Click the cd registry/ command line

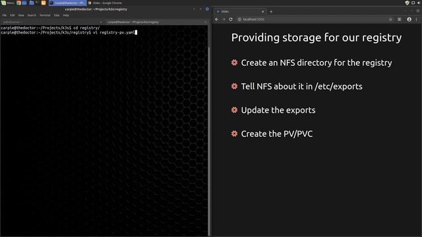(50, 28)
